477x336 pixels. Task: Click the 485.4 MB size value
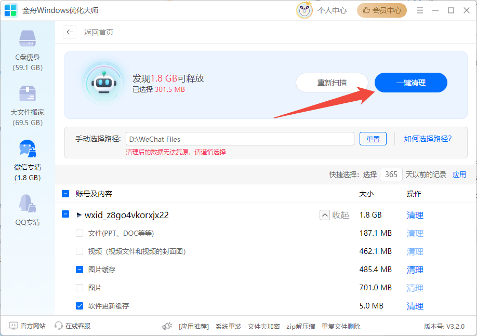click(x=375, y=270)
